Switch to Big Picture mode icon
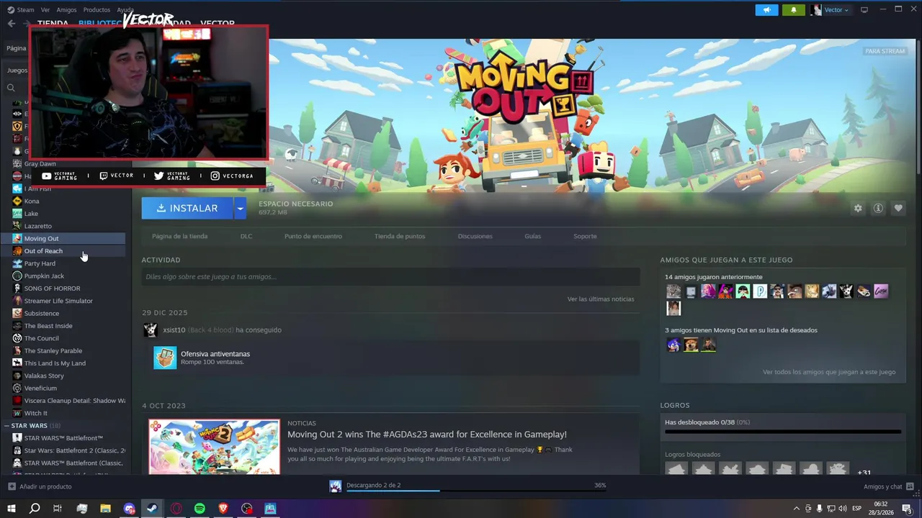The image size is (922, 518). pyautogui.click(x=864, y=10)
